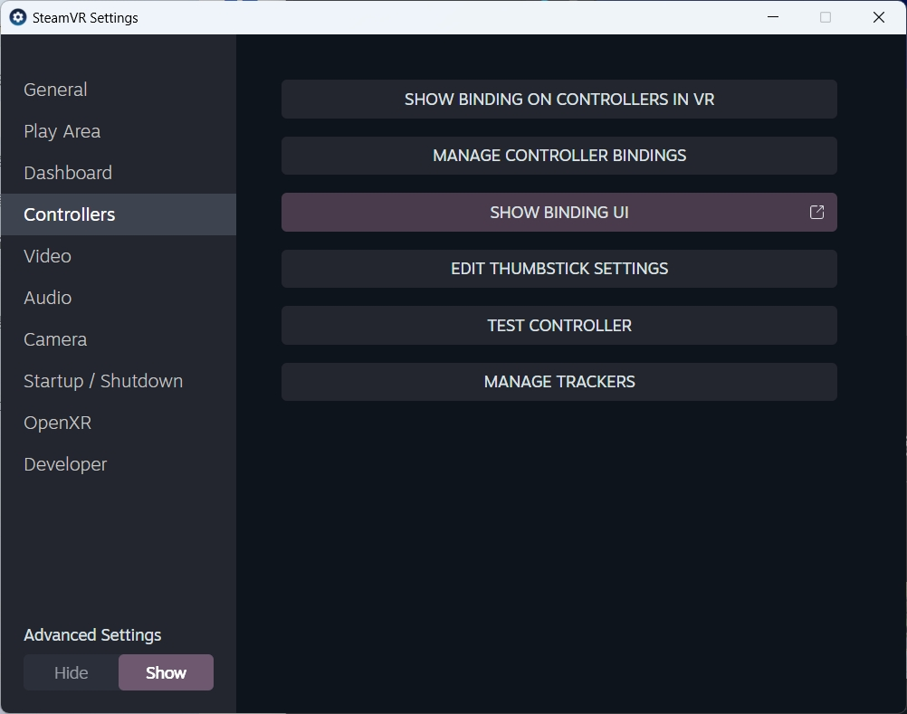
Task: Switch to Audio settings
Action: point(47,298)
